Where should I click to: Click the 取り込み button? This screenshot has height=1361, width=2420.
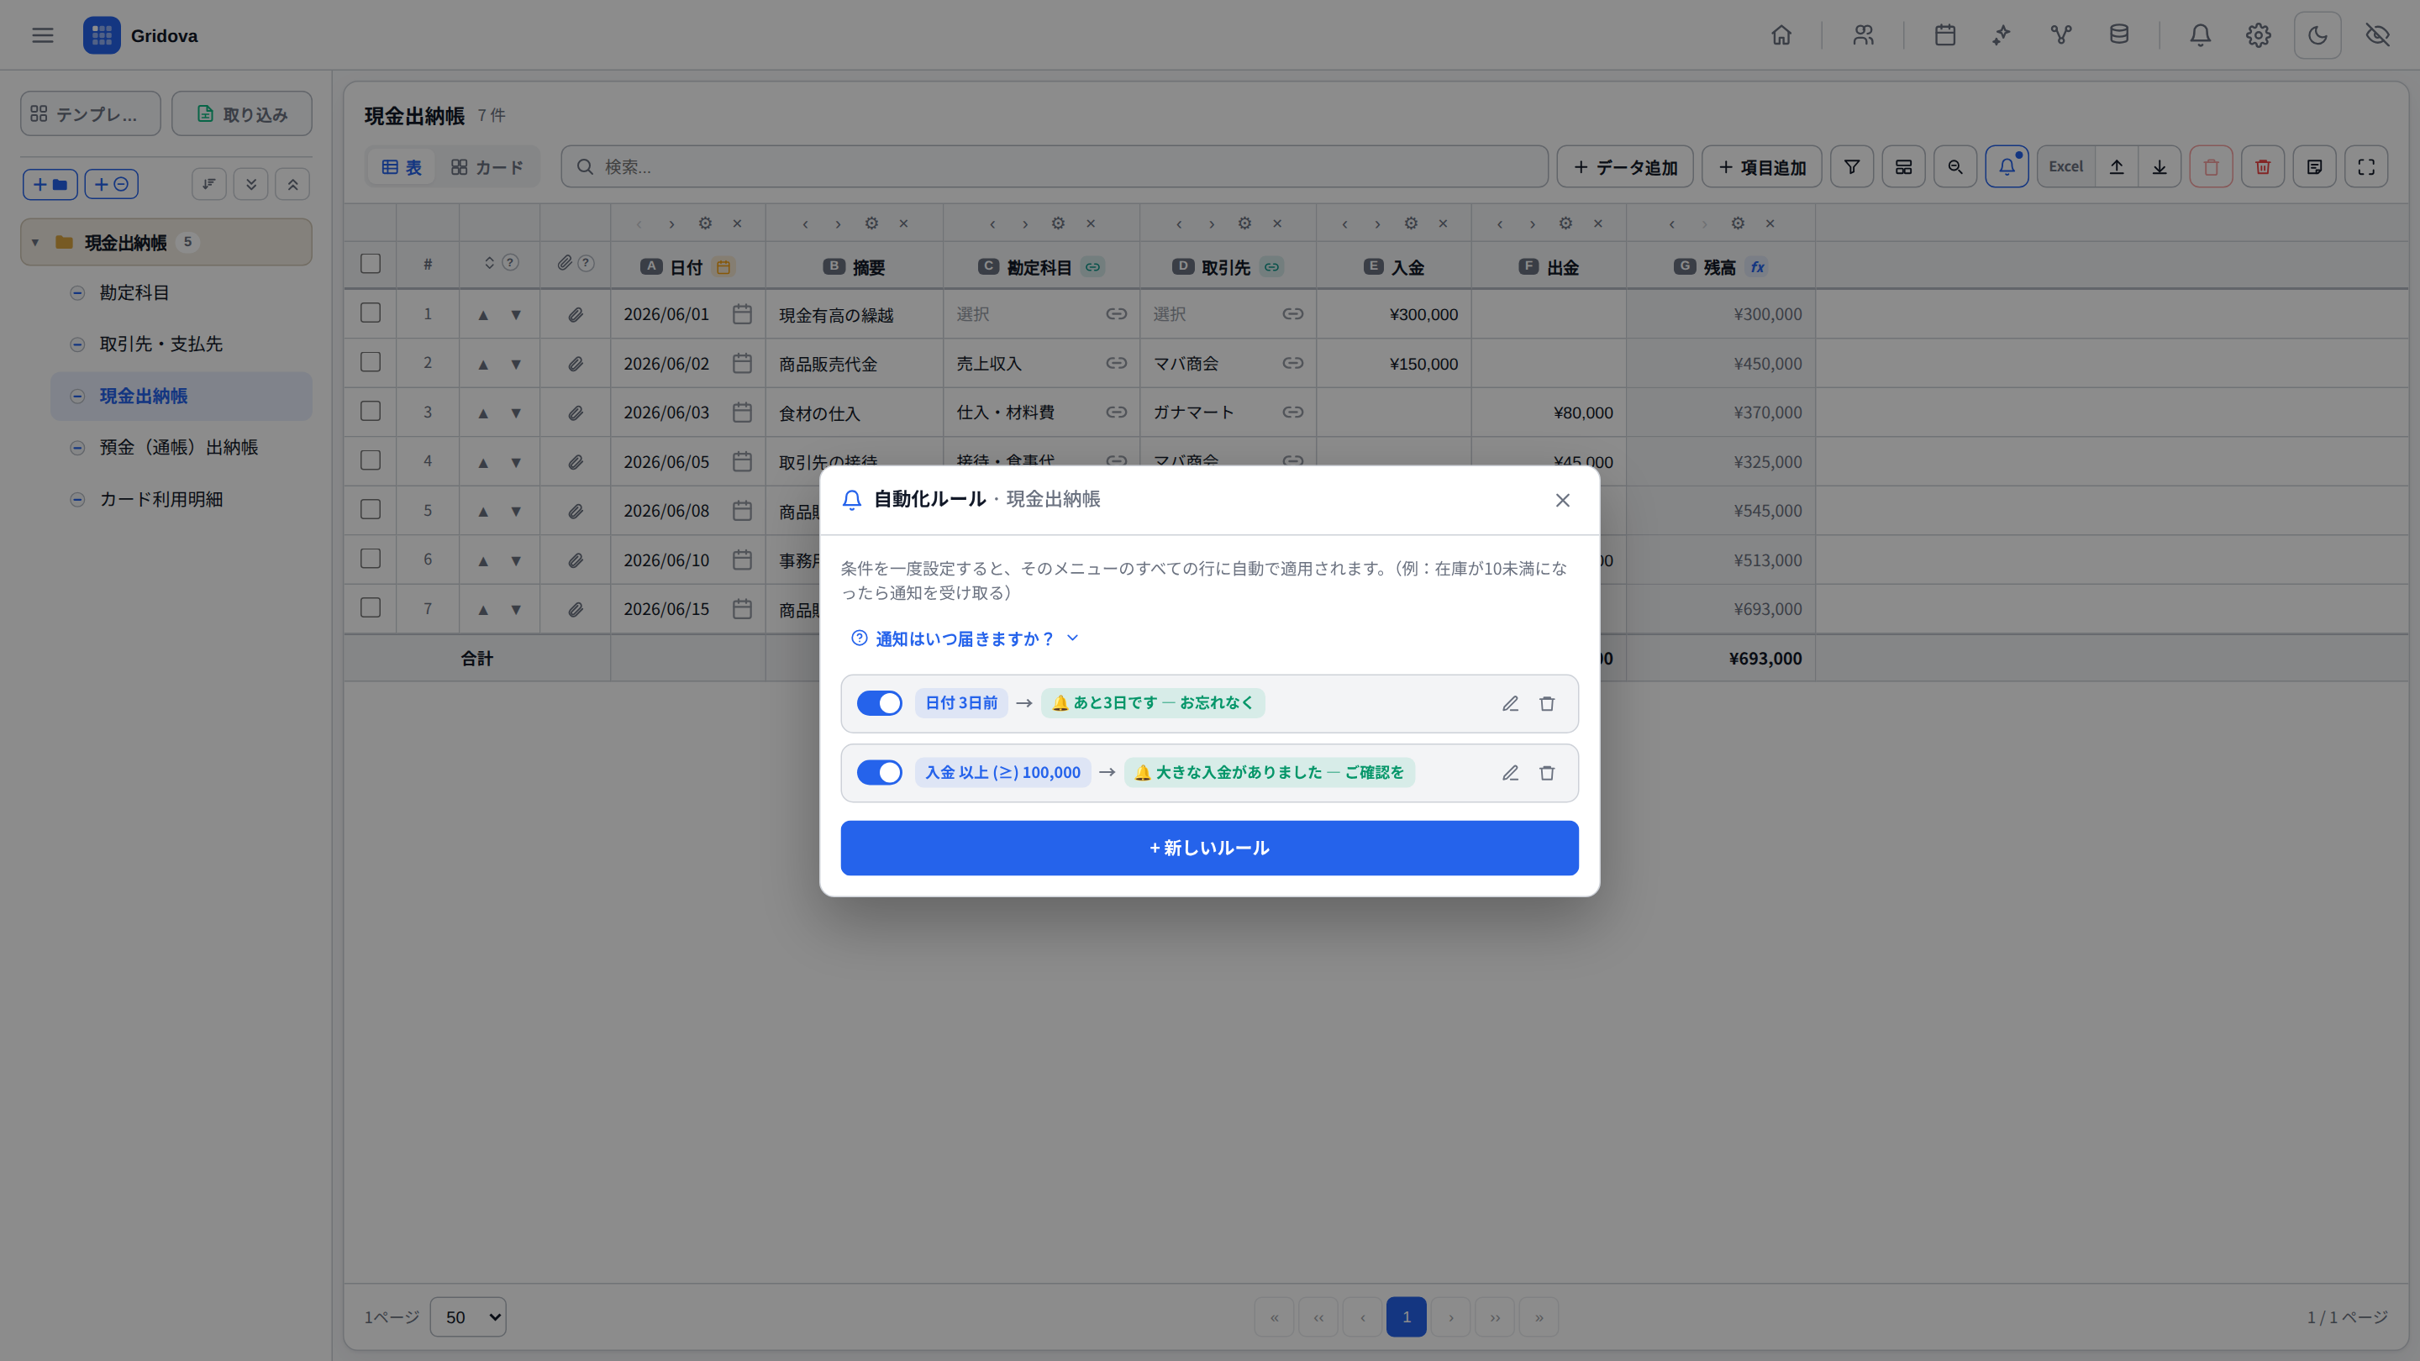241,113
